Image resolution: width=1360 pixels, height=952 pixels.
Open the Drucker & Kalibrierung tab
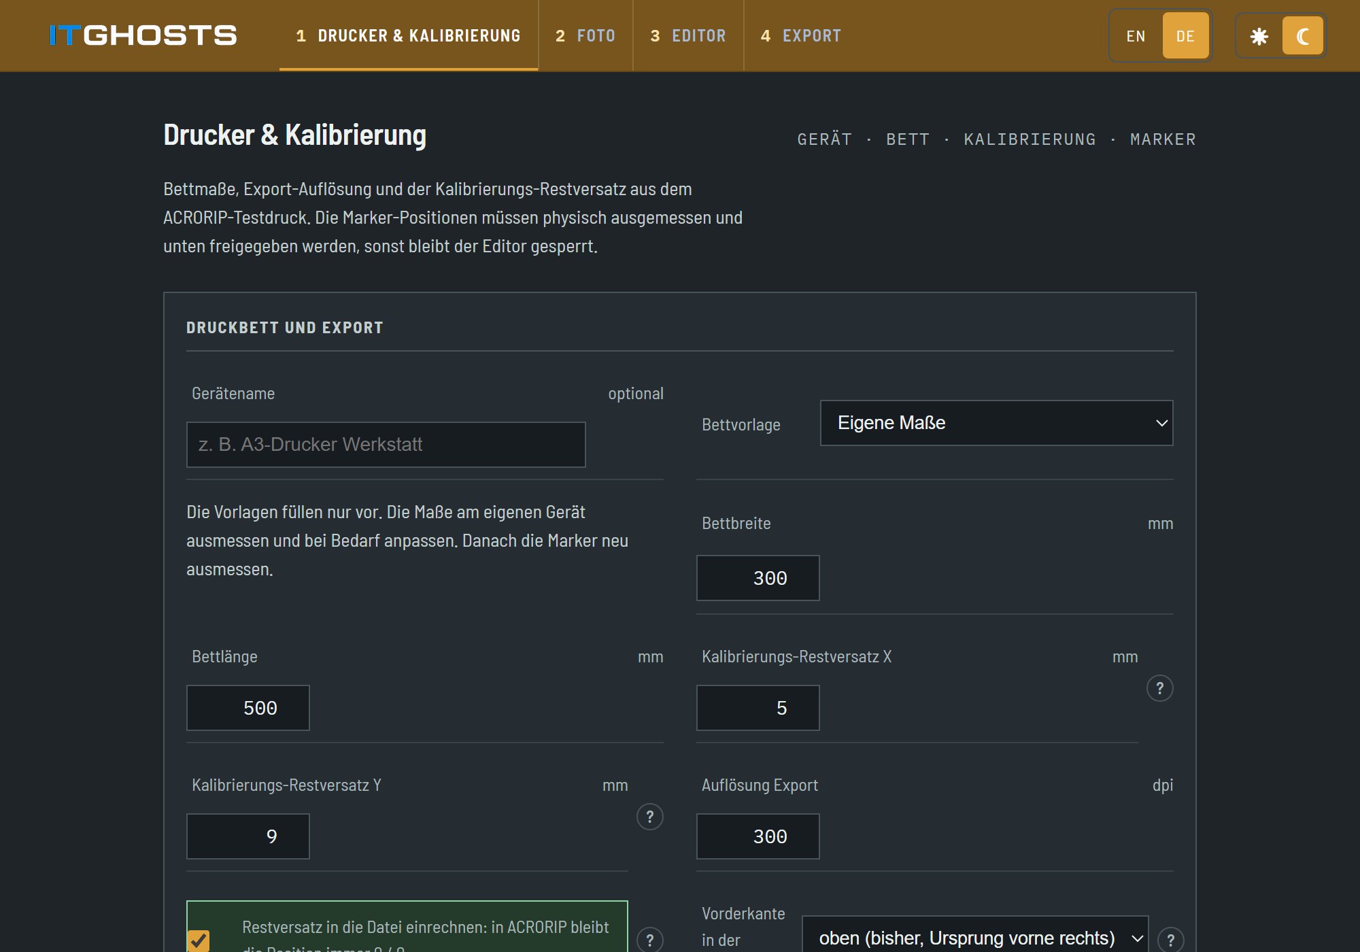point(409,36)
